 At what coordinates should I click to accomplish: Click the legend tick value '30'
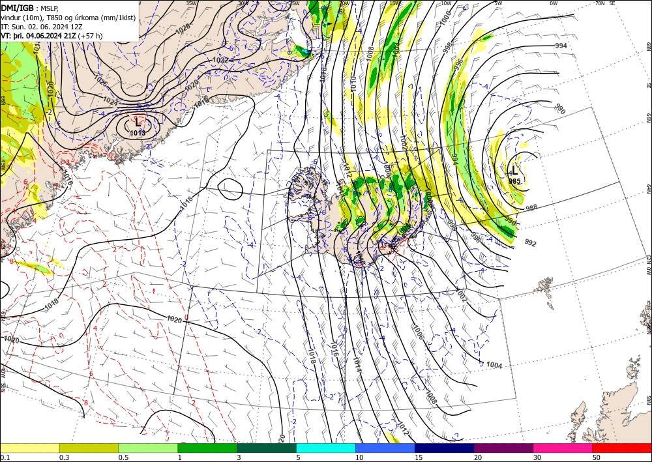pos(537,457)
